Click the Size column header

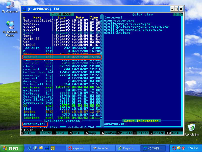click(62, 17)
